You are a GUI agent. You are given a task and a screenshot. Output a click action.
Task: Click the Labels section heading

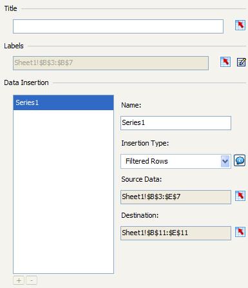[14, 46]
